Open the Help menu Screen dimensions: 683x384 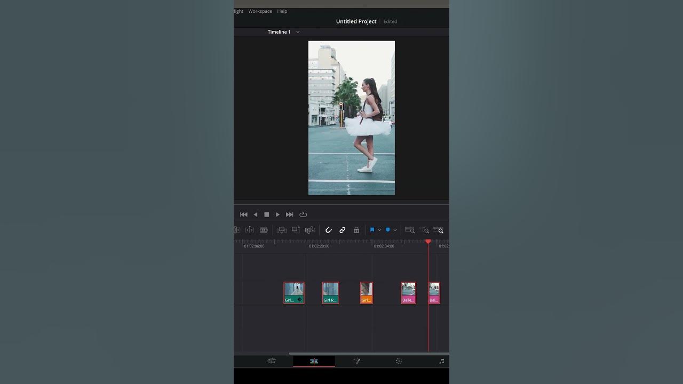[282, 11]
